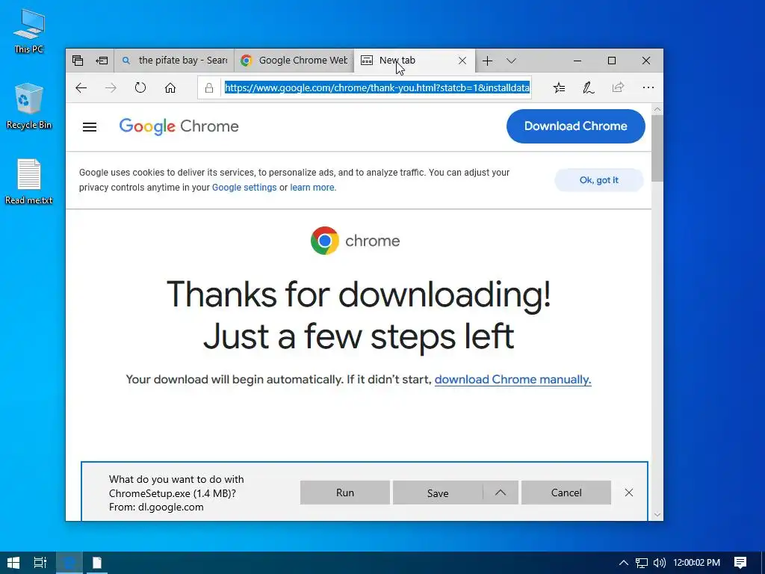Screen dimensions: 765x574
Task: Click download Chrome manually link
Action: tap(512, 379)
